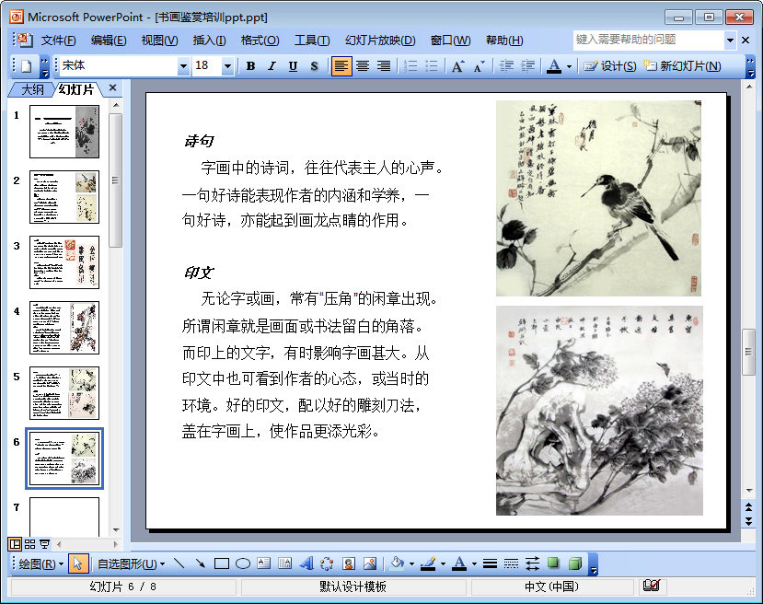Choose the Select Objects arrow tool
763x604 pixels.
77,563
